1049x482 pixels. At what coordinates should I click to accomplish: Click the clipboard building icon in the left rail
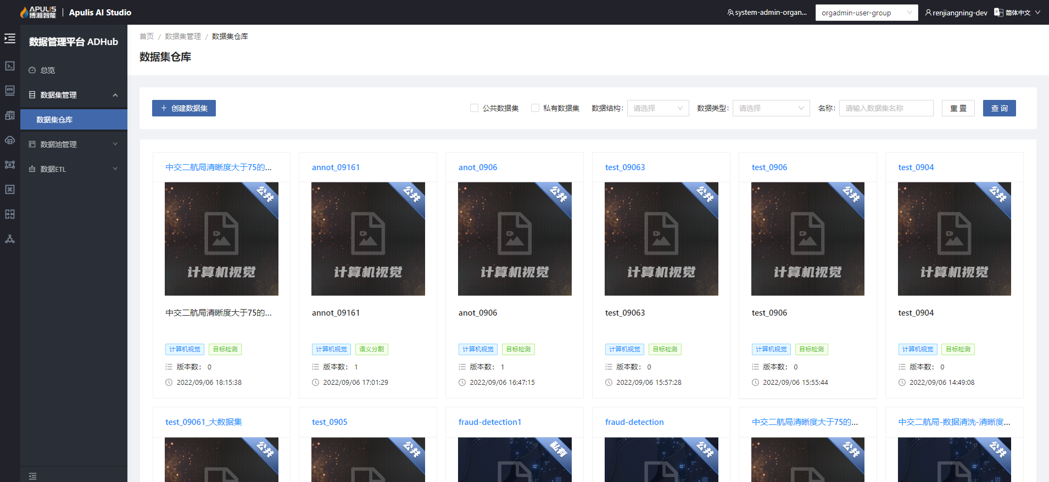click(10, 115)
